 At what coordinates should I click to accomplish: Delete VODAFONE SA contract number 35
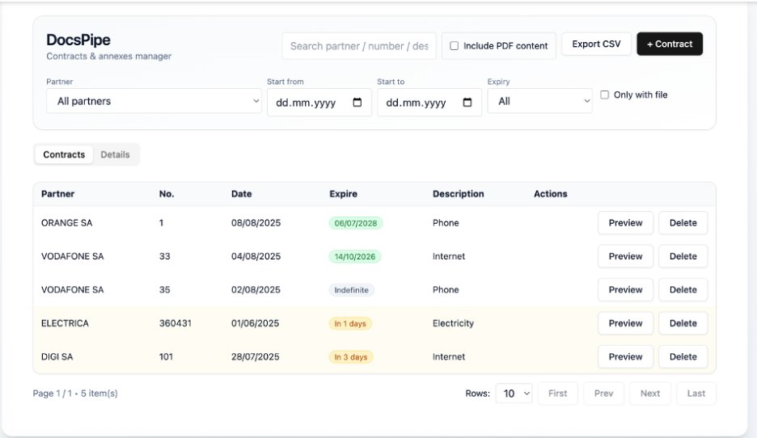click(x=683, y=289)
